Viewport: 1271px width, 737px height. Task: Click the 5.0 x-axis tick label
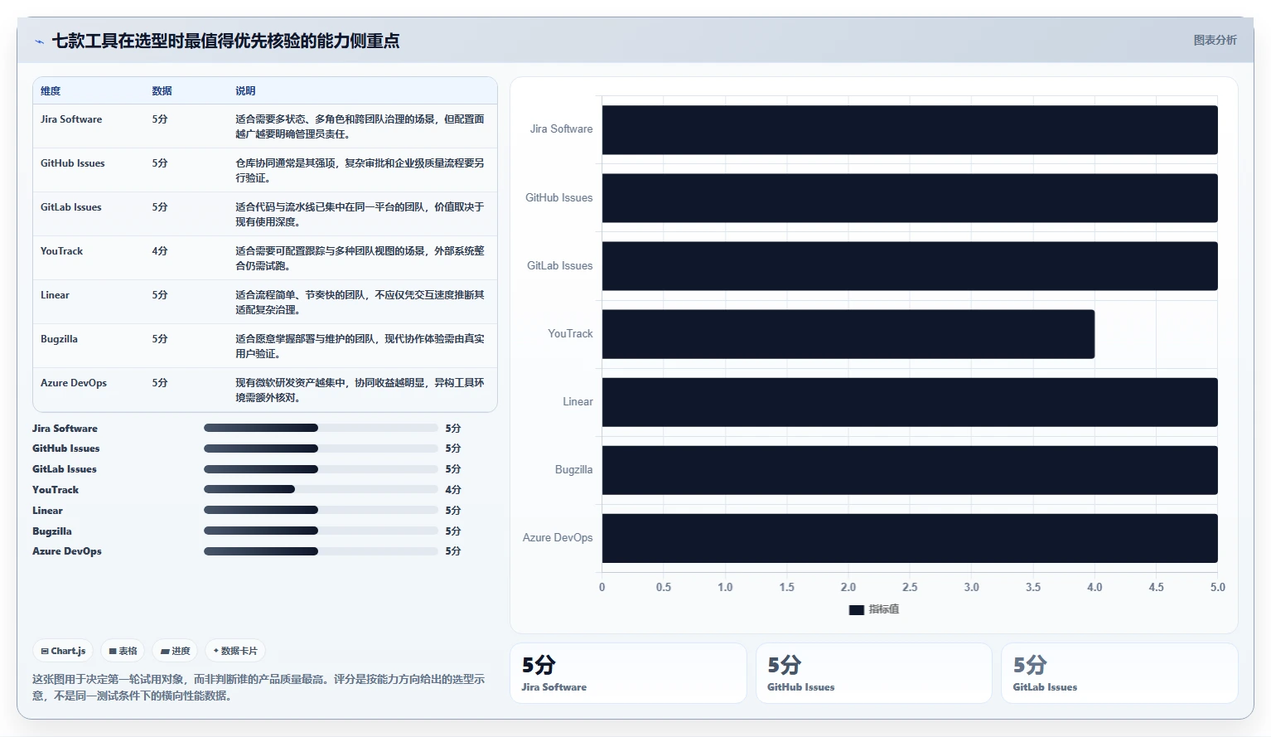pyautogui.click(x=1217, y=587)
